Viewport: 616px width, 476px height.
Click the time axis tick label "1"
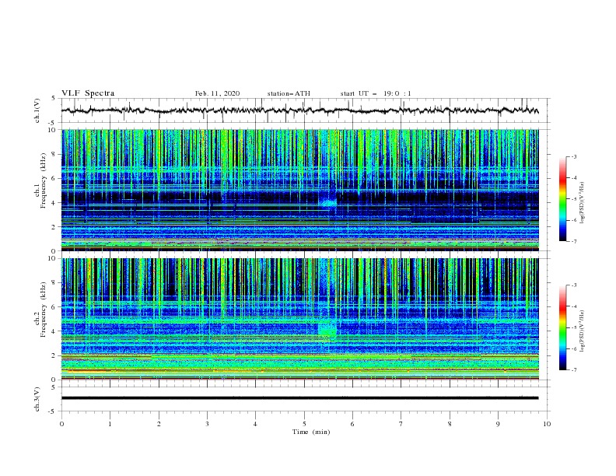110,424
